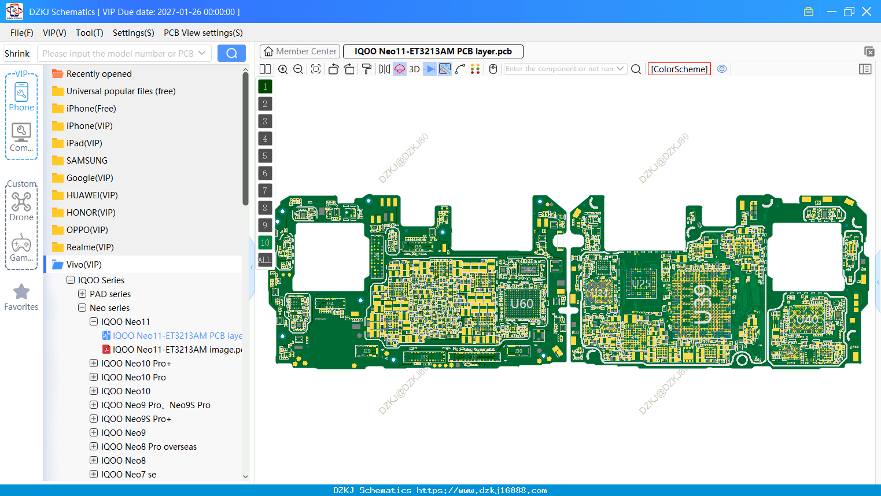Open the colored dots pad tool

click(475, 69)
